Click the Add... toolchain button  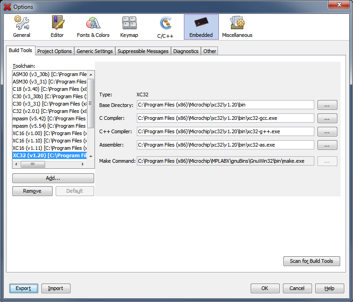pos(53,178)
